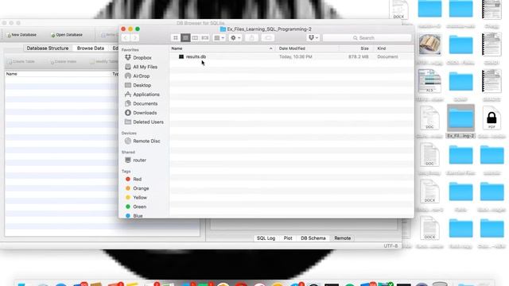Switch Finder to icon view
This screenshot has width=509, height=286.
pyautogui.click(x=176, y=38)
